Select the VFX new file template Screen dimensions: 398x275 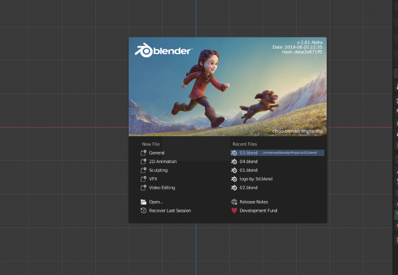(149, 179)
